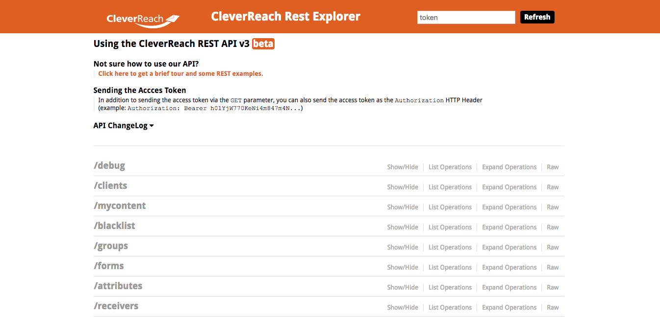The image size is (660, 319).
Task: List Operations for /attributes
Action: (x=450, y=287)
